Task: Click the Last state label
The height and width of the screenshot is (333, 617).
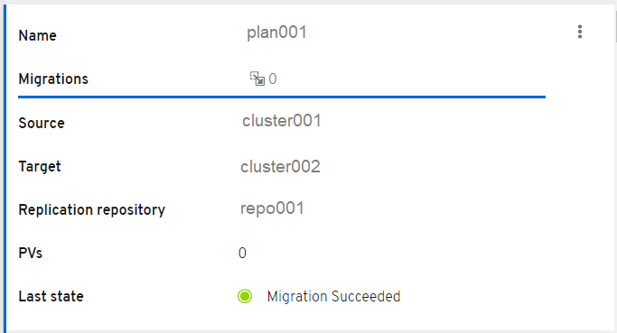Action: 51,296
